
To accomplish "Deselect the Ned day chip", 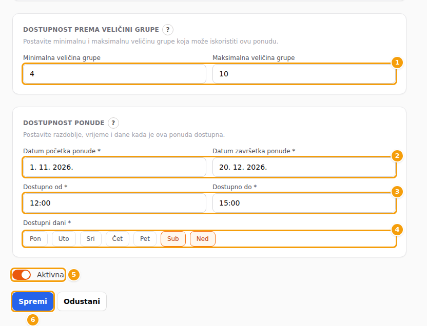I will click(x=203, y=239).
